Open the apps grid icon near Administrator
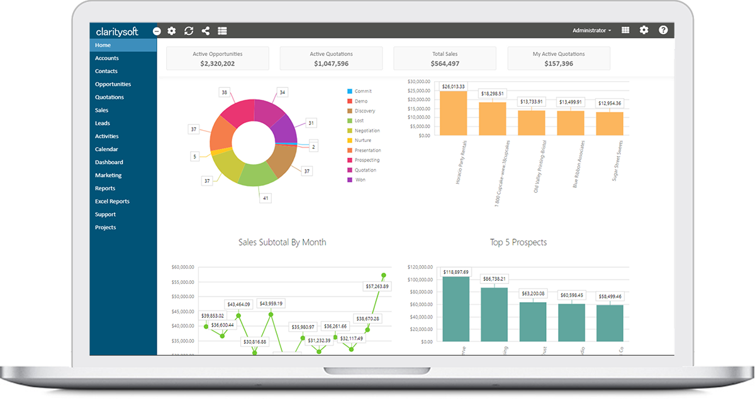 pyautogui.click(x=625, y=30)
